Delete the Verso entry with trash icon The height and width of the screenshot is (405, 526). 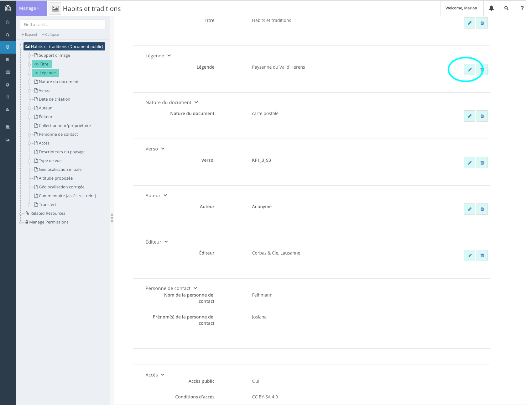coord(482,163)
